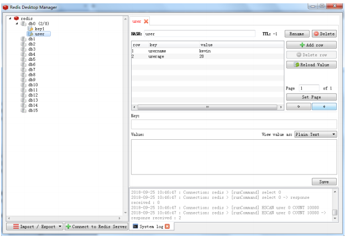Click the db0 (2/0) label

[39, 24]
